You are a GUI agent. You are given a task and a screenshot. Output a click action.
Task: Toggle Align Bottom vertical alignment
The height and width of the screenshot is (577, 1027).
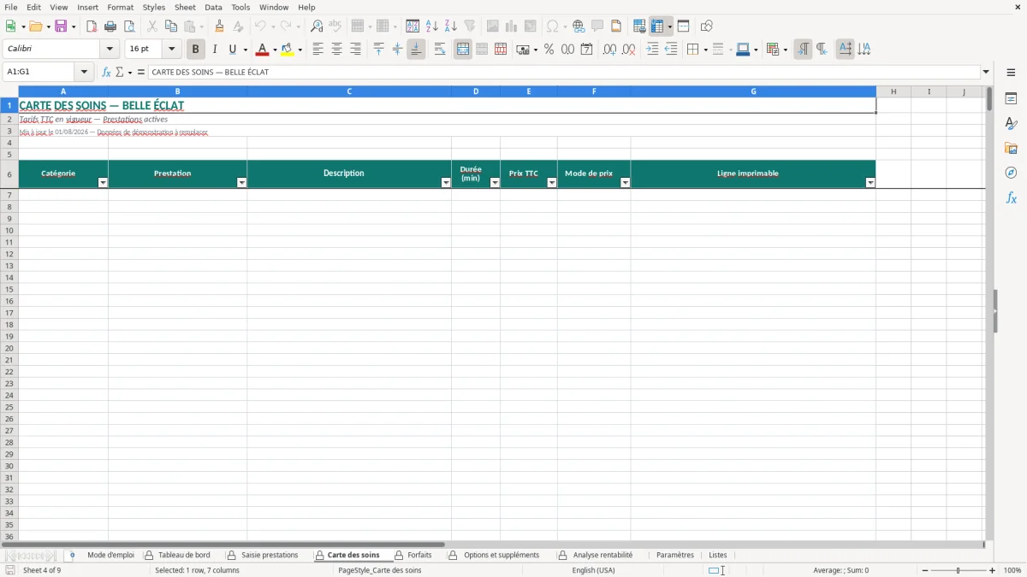click(416, 50)
